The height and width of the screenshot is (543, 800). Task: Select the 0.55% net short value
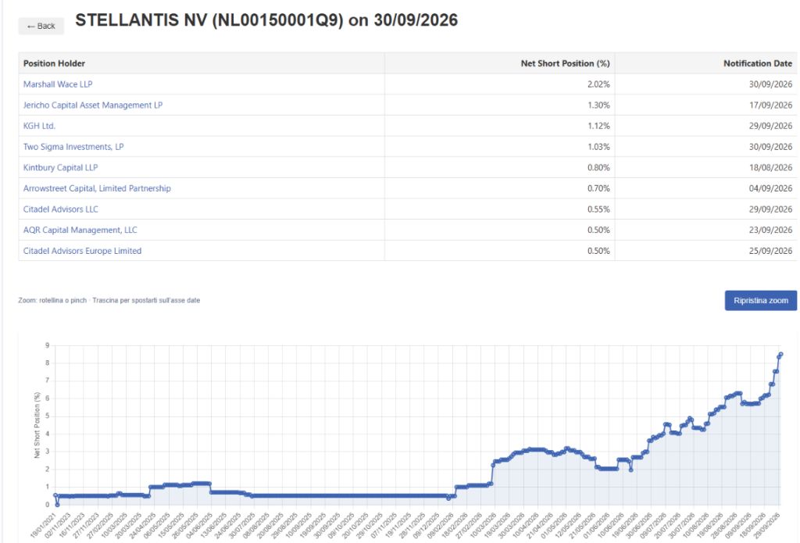tap(598, 209)
